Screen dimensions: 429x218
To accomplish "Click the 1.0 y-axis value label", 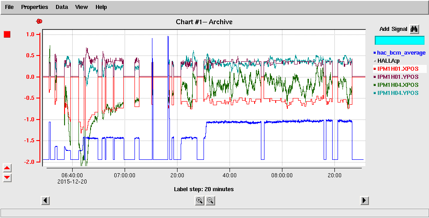I will click(x=30, y=34).
